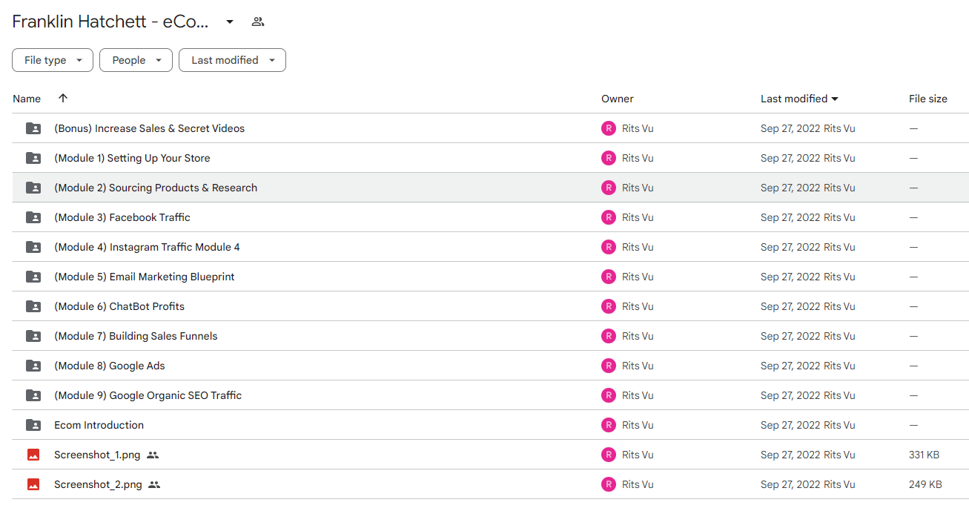Screen dimensions: 969x511
Task: Click the owner avatar in the Module 5 row
Action: [609, 277]
